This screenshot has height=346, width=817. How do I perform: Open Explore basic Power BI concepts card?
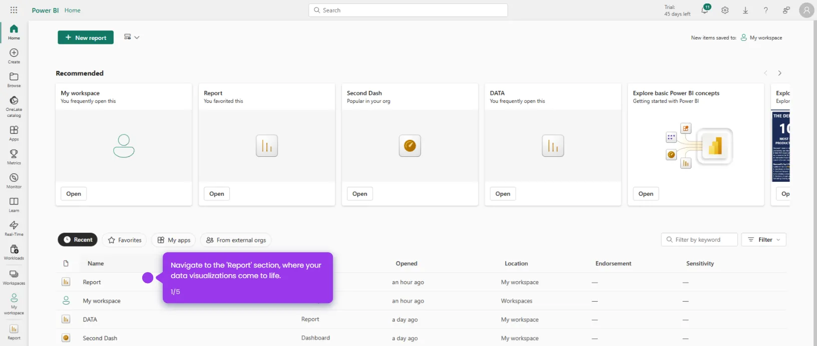pyautogui.click(x=646, y=194)
